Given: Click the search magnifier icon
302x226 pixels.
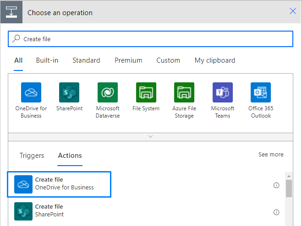Looking at the screenshot, I should click(x=16, y=38).
